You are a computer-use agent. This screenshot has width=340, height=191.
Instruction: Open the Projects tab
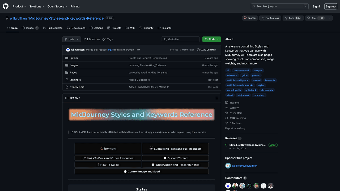pyautogui.click(x=114, y=28)
